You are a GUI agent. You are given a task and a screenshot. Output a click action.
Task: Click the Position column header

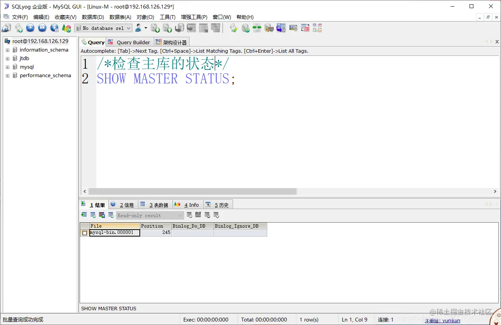[156, 226]
